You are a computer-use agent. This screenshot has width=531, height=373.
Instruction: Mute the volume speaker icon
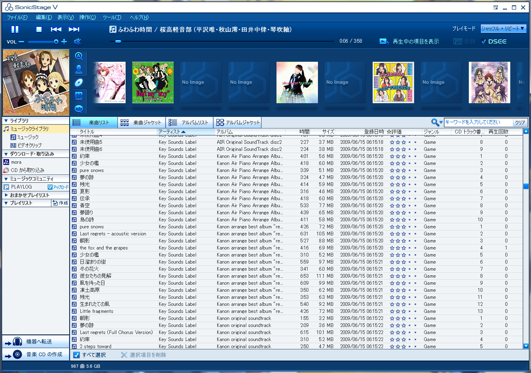coord(77,41)
